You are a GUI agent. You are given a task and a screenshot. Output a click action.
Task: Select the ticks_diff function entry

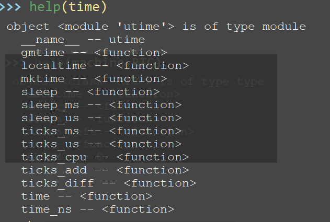tap(109, 183)
